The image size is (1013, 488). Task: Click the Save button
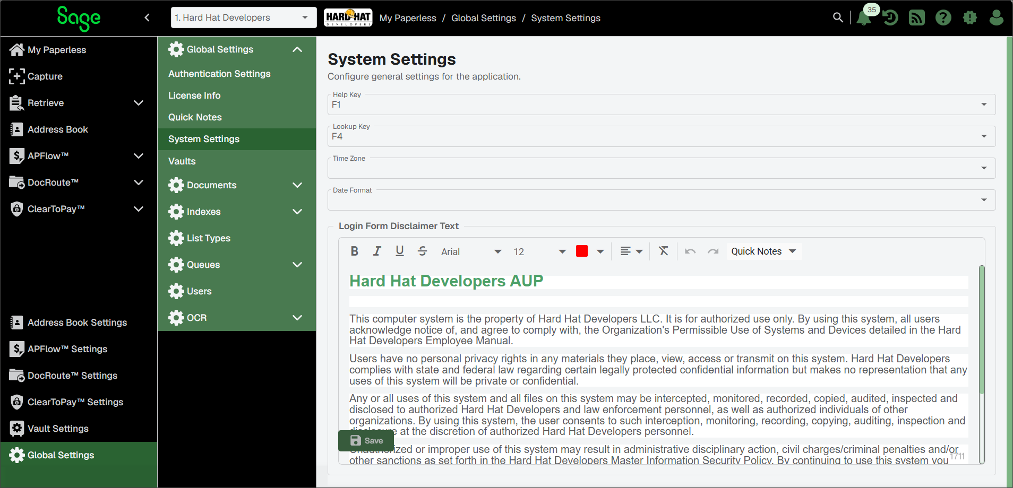tap(366, 441)
